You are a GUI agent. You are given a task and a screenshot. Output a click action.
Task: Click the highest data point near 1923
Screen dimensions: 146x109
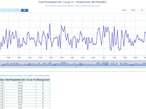(x=50, y=24)
